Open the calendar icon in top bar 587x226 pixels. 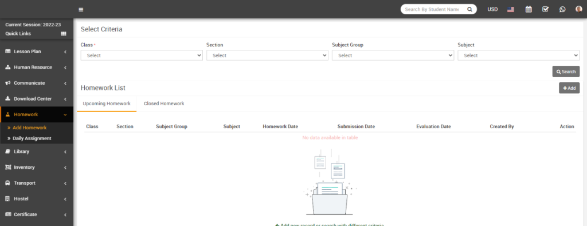[529, 9]
